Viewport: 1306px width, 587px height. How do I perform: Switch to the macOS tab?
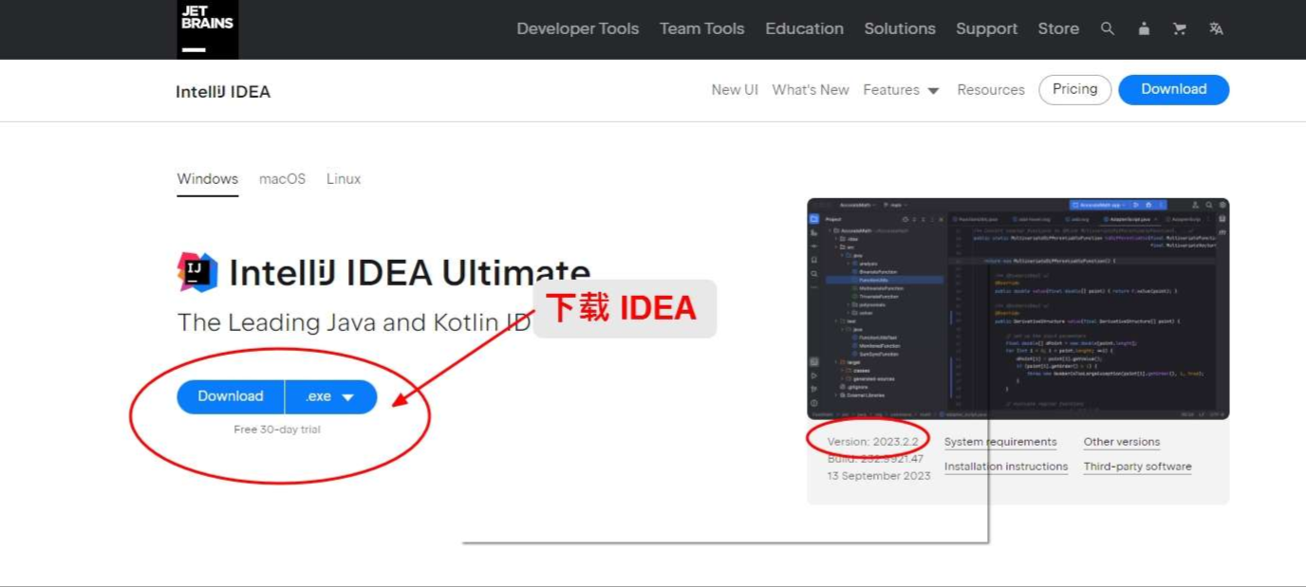pos(282,179)
